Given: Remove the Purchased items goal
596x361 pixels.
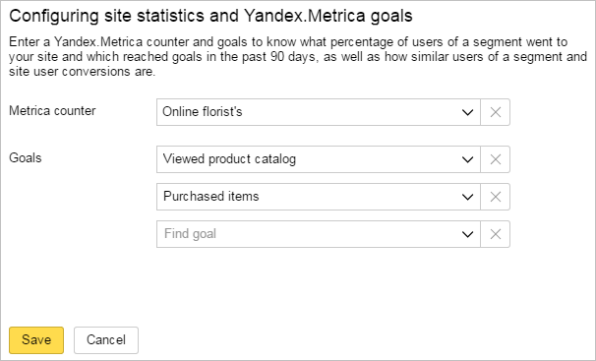Looking at the screenshot, I should pos(496,197).
